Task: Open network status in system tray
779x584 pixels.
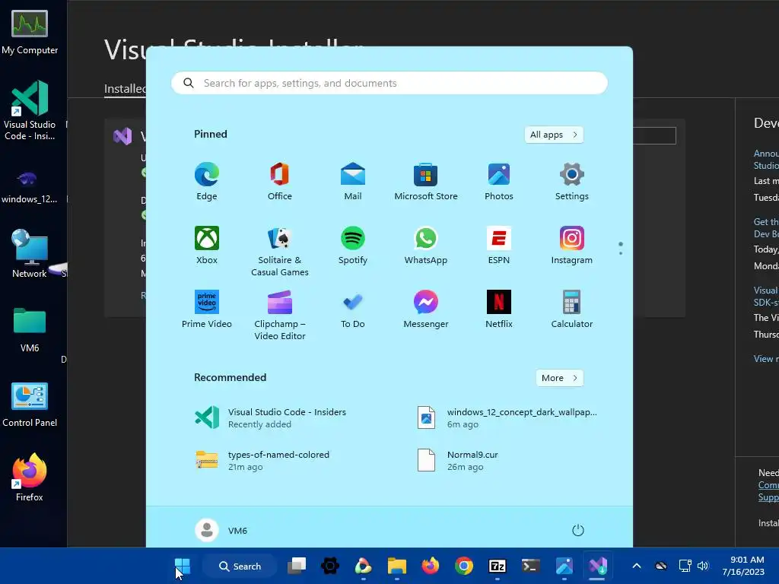Action: tap(685, 566)
